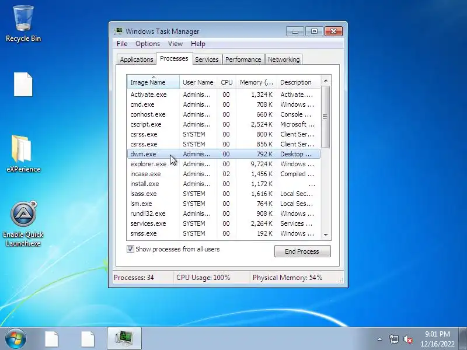Click the Task Manager title bar icon
467x350 pixels.
pos(119,31)
